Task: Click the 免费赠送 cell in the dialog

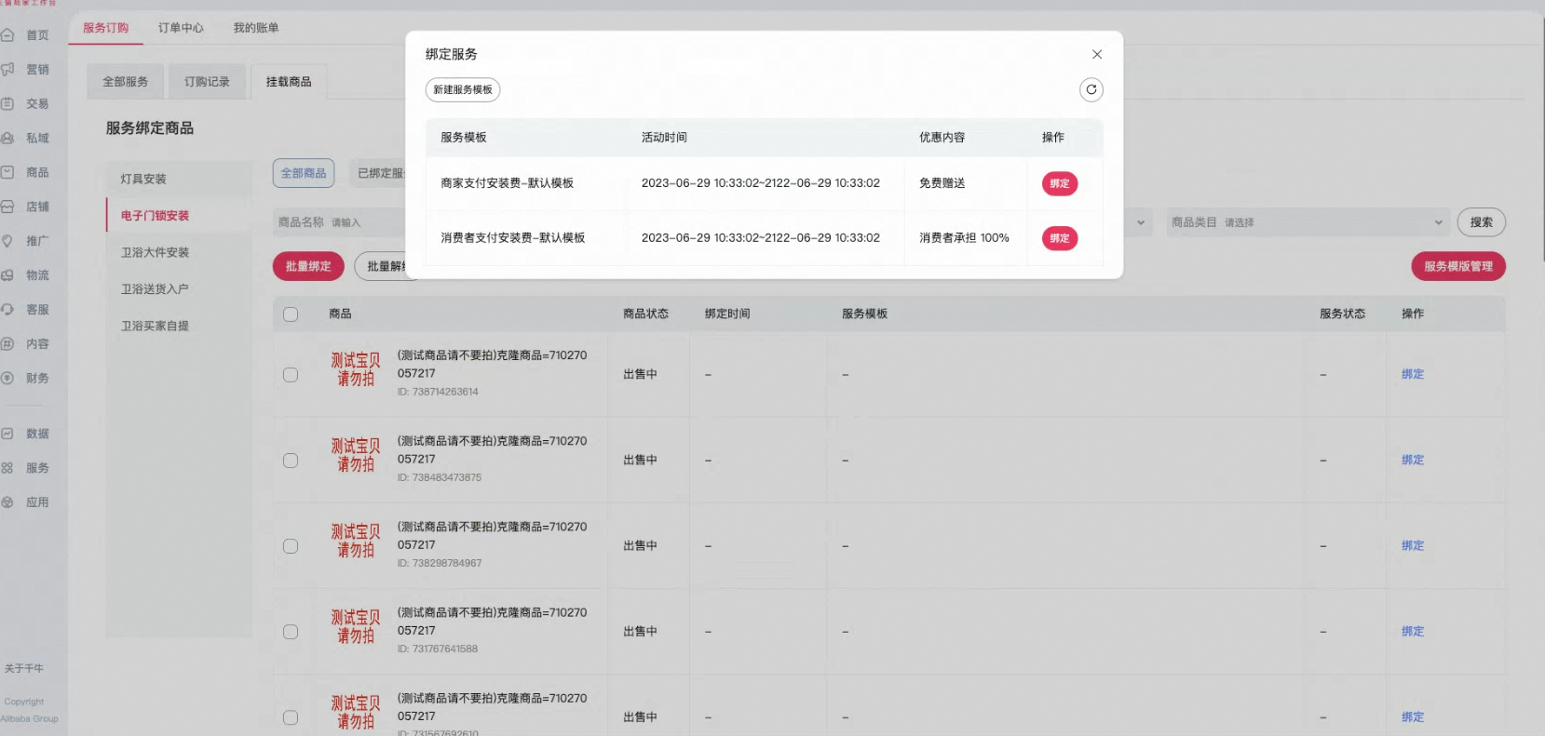Action: 942,183
